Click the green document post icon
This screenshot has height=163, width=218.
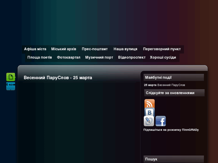(10, 77)
